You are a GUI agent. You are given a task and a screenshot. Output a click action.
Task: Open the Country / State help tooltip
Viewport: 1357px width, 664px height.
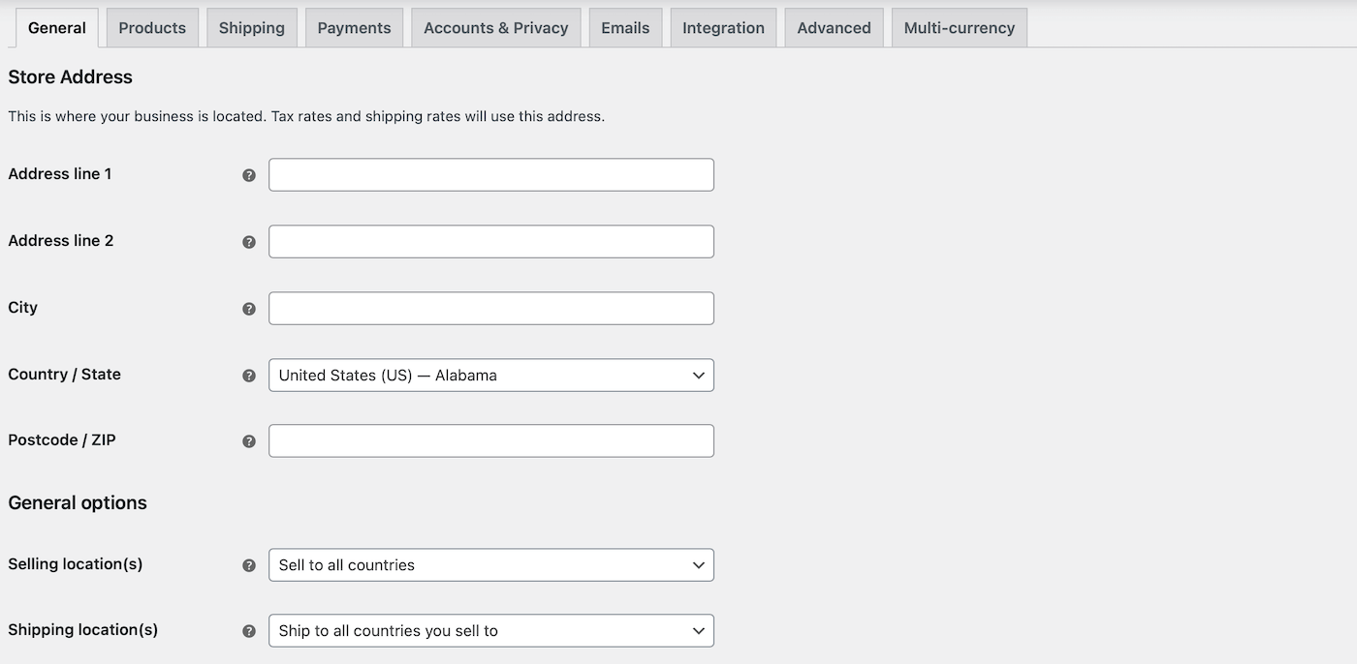coord(249,375)
